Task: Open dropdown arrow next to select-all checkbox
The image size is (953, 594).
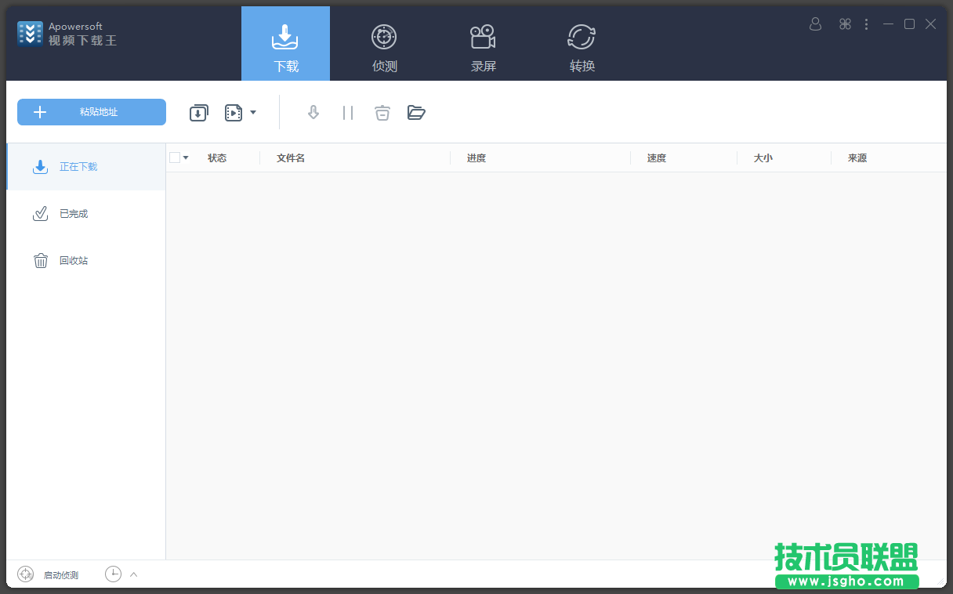Action: [186, 158]
